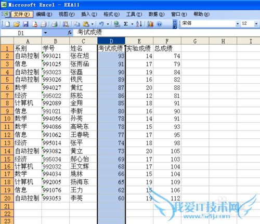
Task: Click the Paste clipboard icon
Action: tap(86, 24)
